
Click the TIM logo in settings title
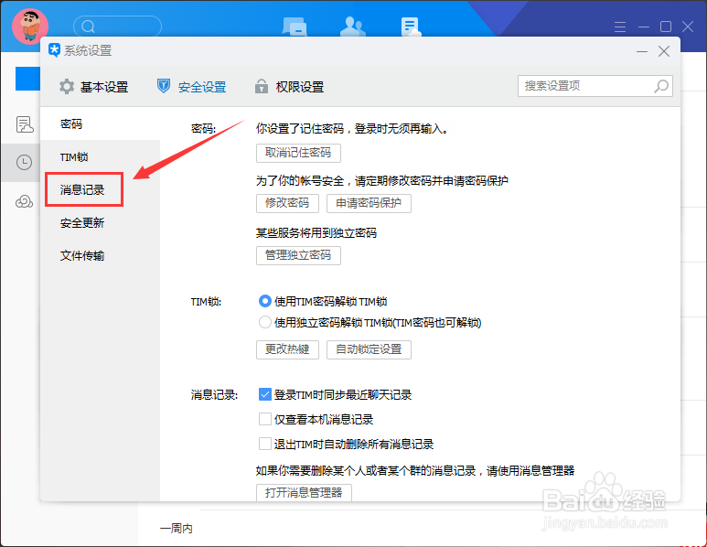(54, 50)
